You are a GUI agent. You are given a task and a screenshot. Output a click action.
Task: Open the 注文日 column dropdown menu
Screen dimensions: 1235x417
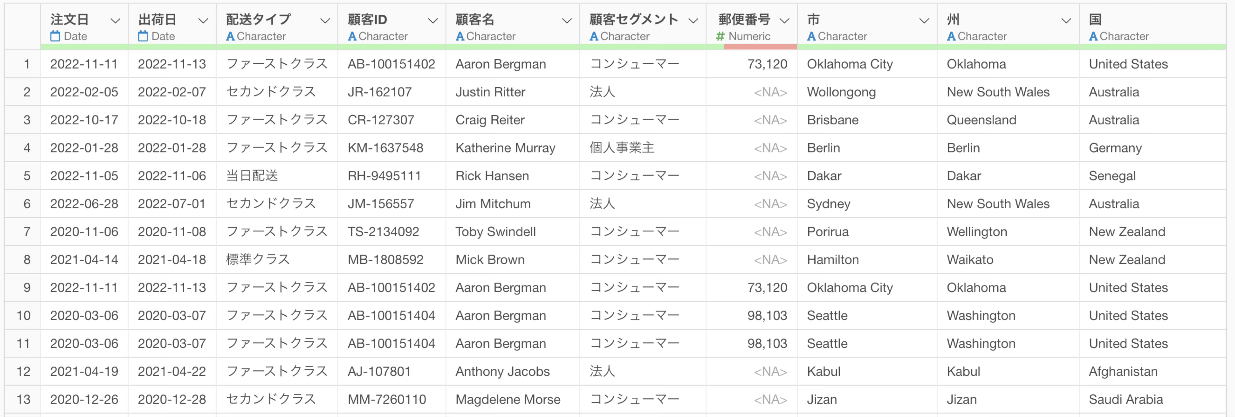point(115,21)
